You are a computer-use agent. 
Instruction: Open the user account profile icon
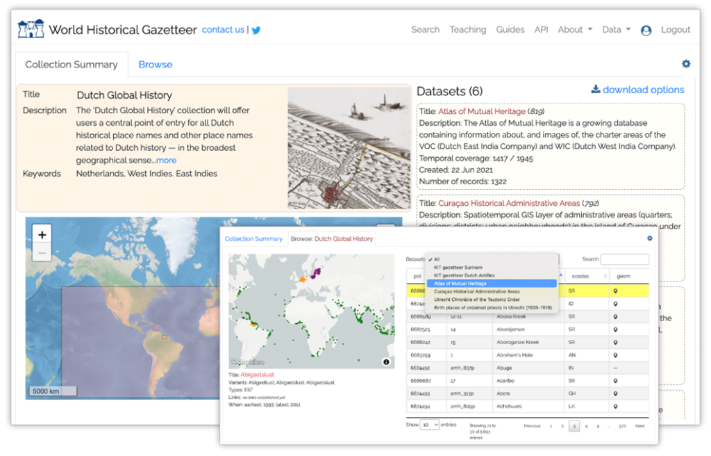coord(646,31)
